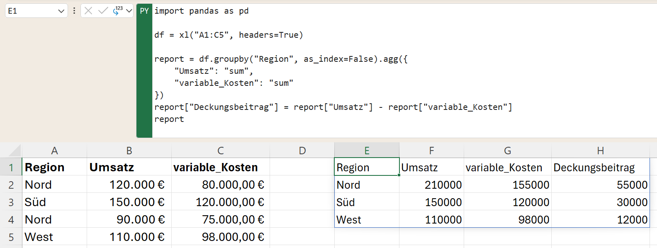
Task: Click the Python output type icon
Action: pos(118,11)
